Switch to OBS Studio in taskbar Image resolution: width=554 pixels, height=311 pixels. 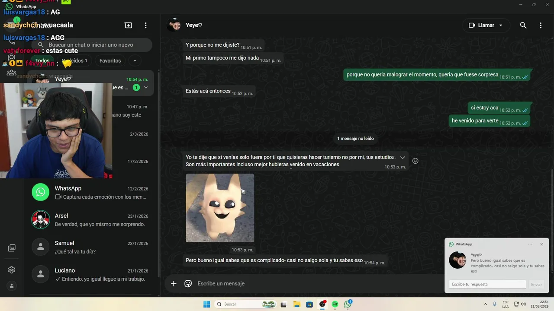coord(322,304)
